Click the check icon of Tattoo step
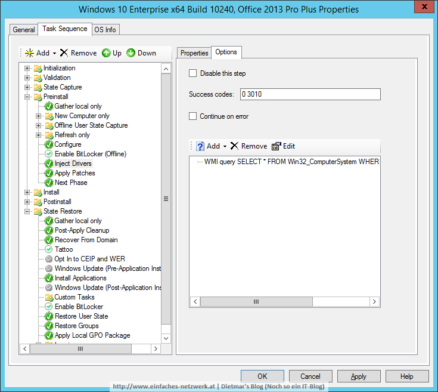The width and height of the screenshot is (438, 392). pyautogui.click(x=49, y=249)
